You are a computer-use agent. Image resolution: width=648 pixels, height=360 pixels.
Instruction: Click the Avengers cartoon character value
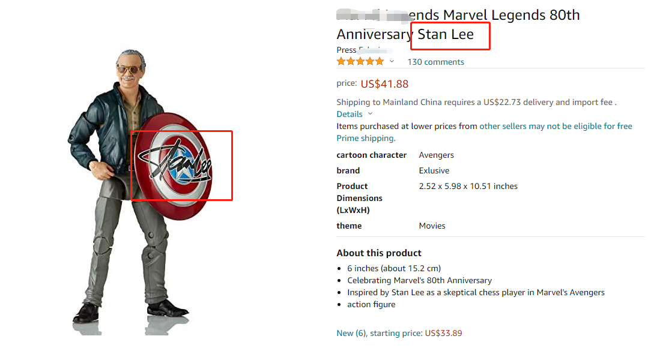coord(436,155)
